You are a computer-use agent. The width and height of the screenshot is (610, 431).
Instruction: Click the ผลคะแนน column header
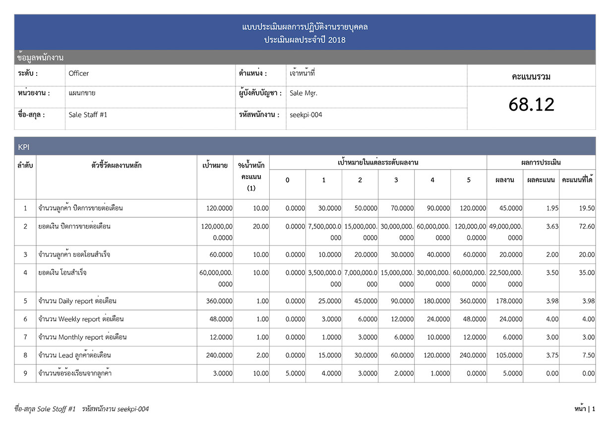coord(541,180)
